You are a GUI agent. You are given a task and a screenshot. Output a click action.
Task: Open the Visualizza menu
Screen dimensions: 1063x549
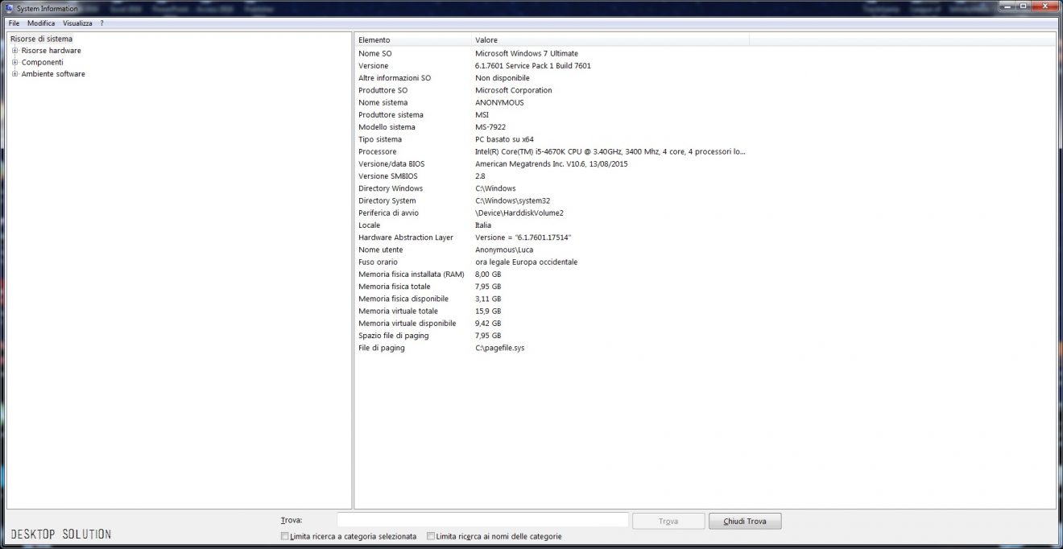(x=77, y=23)
